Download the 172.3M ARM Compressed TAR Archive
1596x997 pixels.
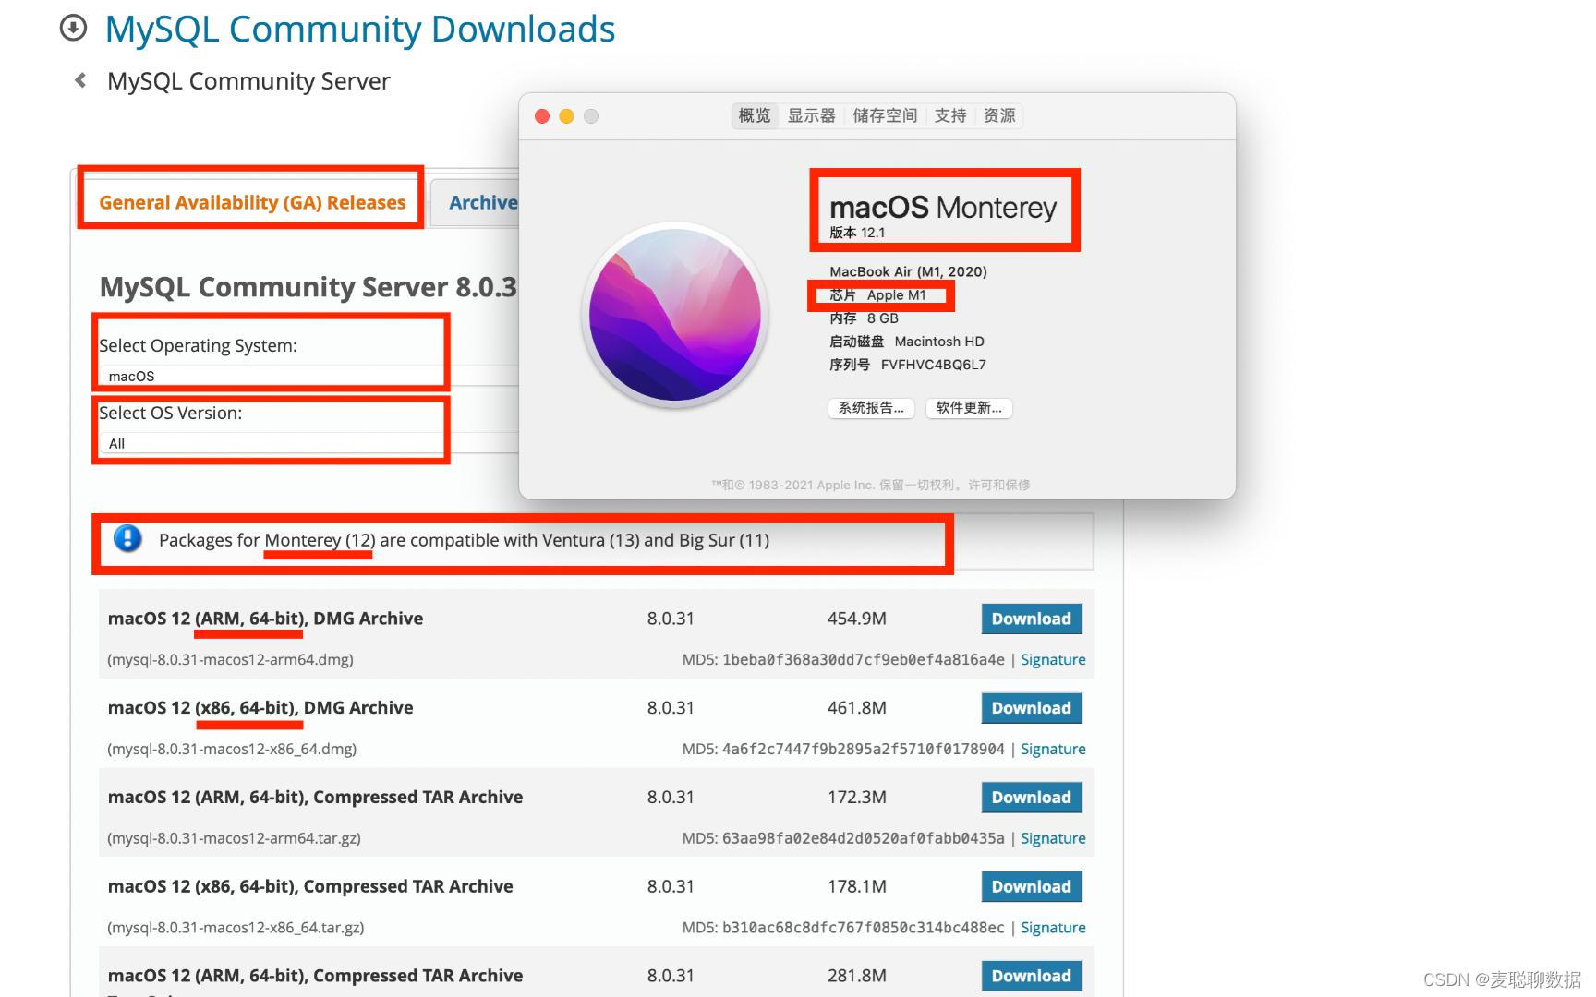point(1032,798)
